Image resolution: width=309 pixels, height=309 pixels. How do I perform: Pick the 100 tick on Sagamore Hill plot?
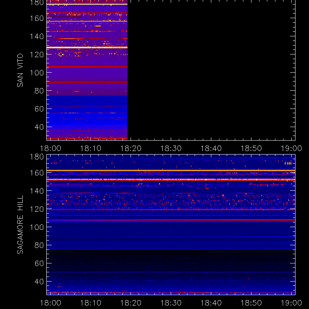coord(37,227)
